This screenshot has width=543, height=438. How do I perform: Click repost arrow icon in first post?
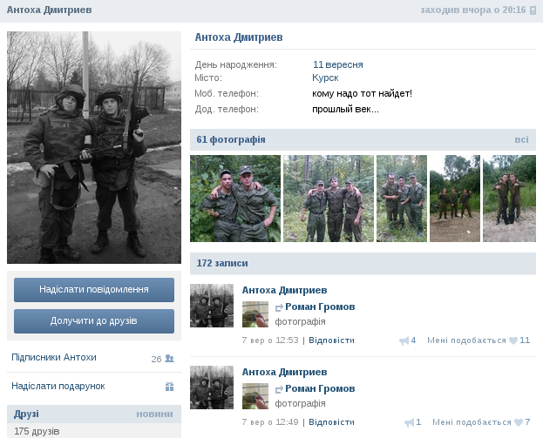(279, 307)
